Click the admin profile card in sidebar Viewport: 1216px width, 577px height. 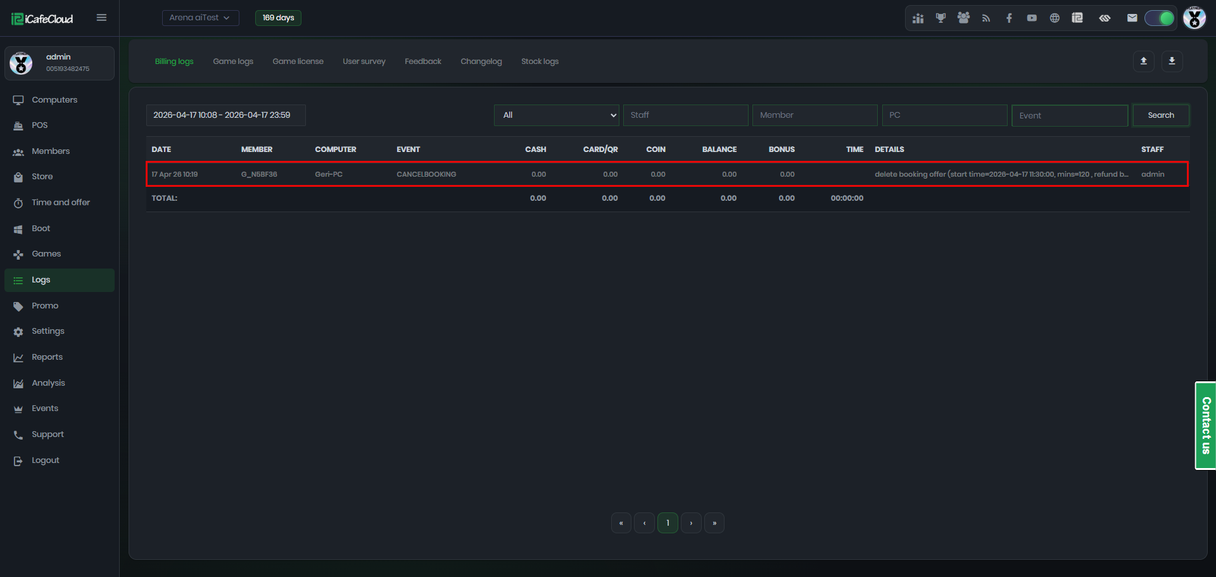coord(60,63)
